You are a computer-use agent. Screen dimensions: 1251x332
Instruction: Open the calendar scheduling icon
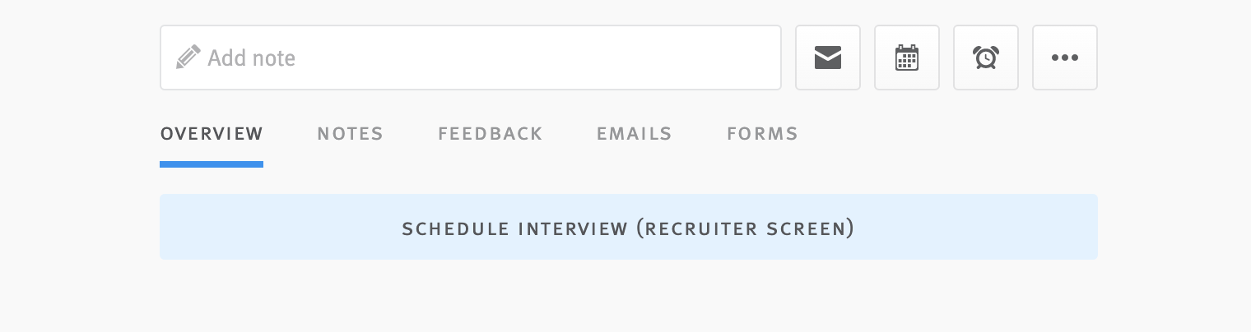pyautogui.click(x=907, y=58)
